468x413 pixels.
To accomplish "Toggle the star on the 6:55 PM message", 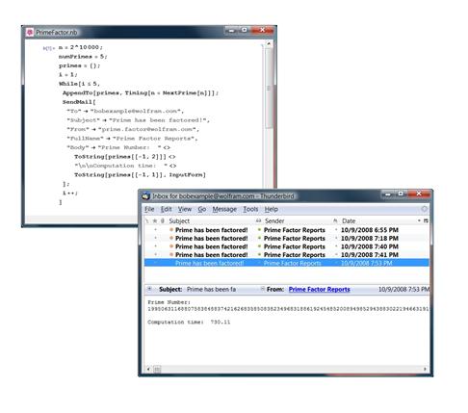I will (x=156, y=230).
